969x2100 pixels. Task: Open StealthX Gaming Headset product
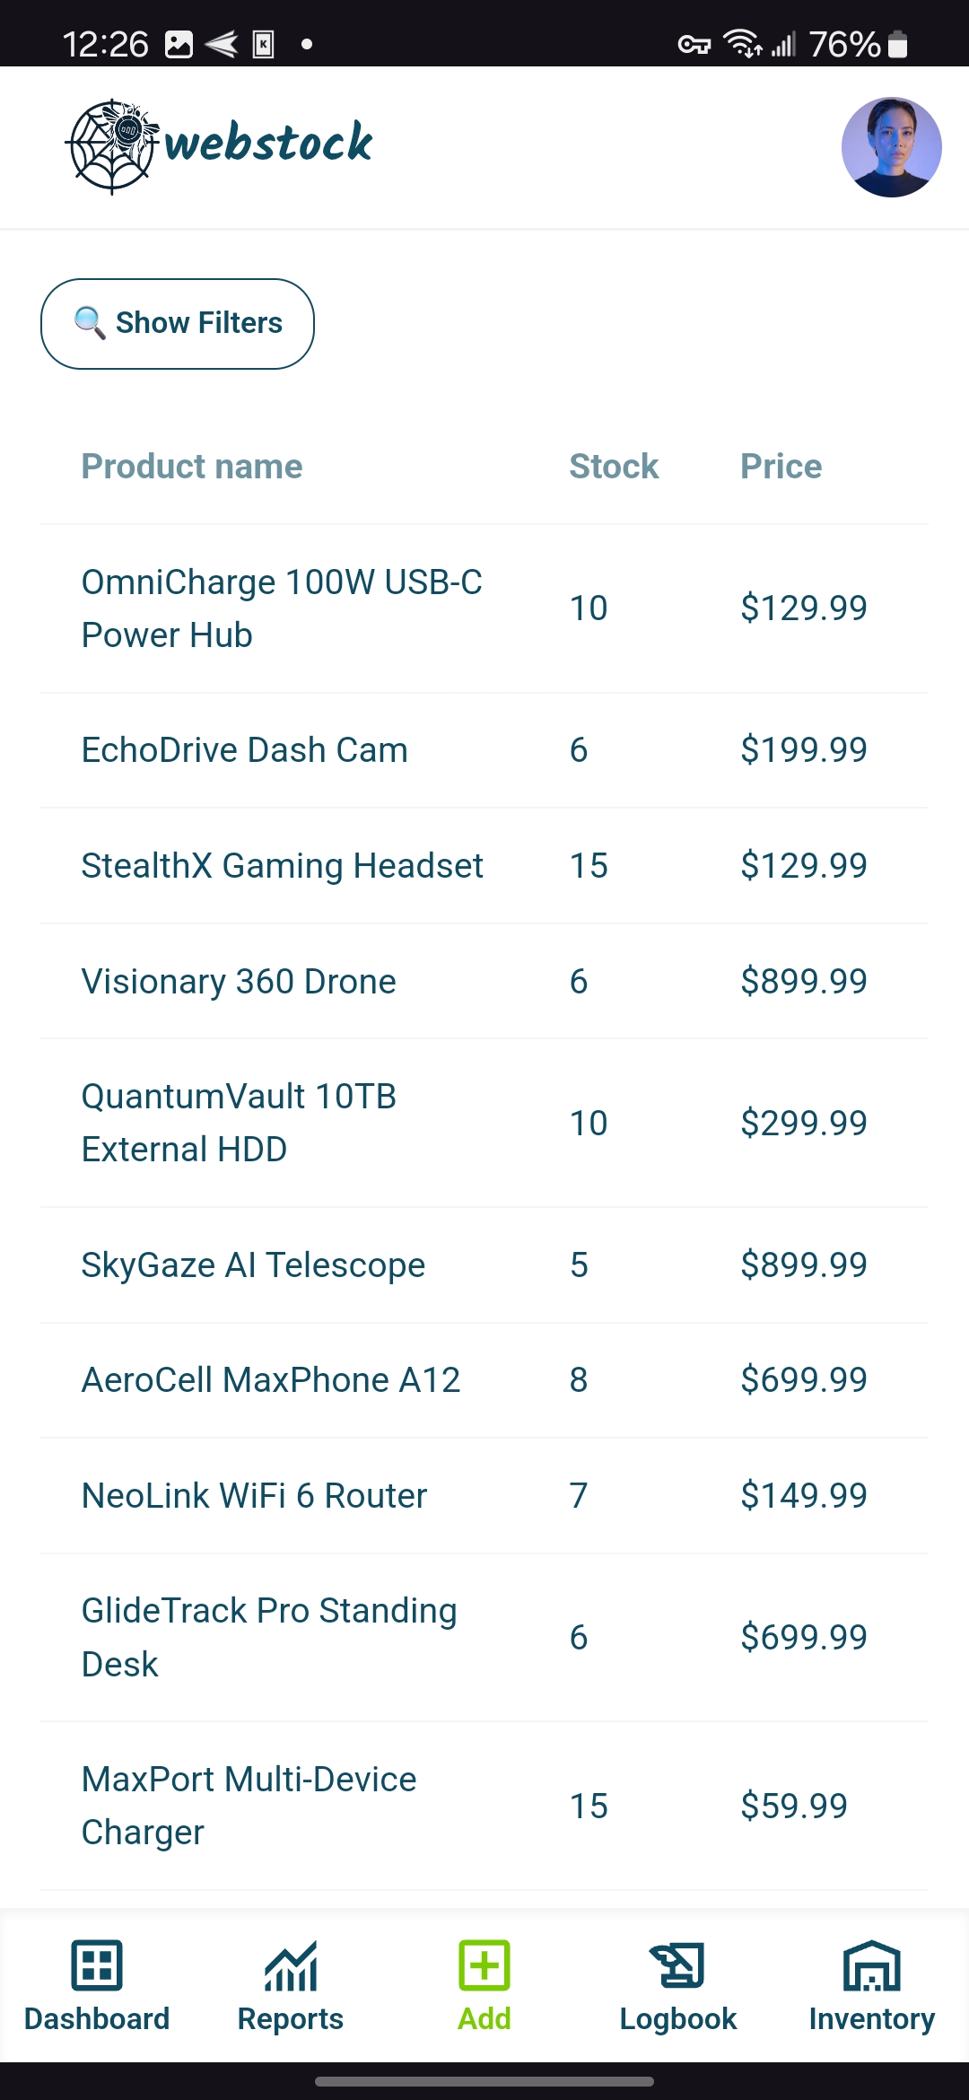coord(282,866)
